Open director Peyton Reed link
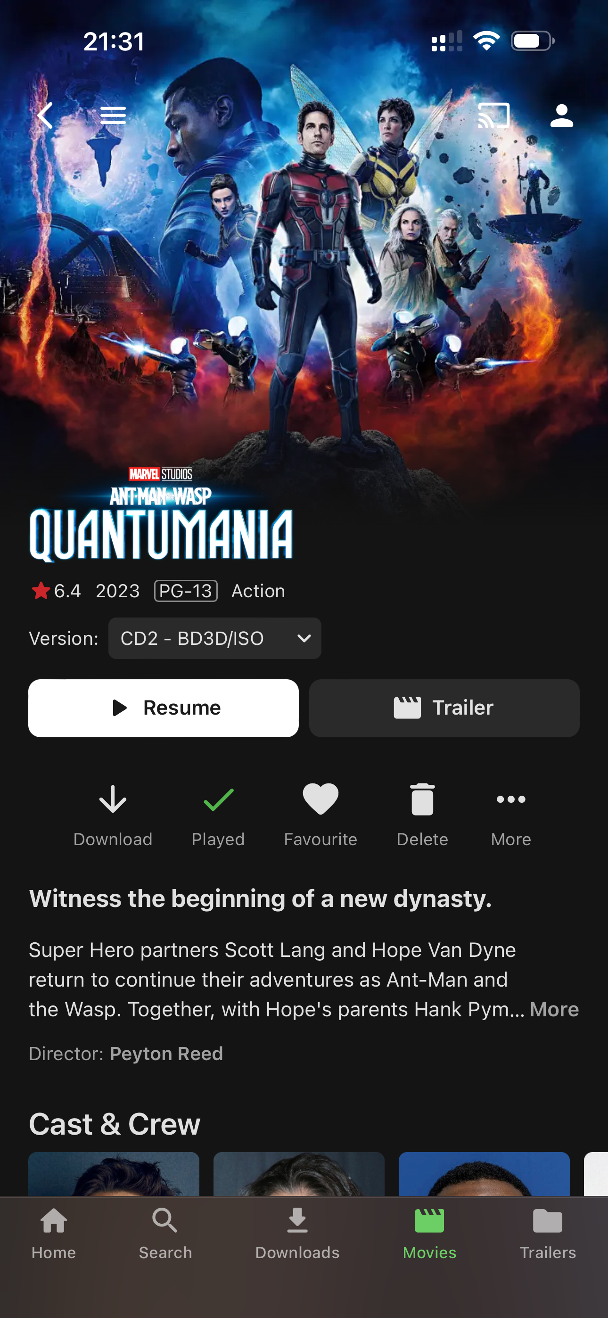This screenshot has width=608, height=1318. [x=166, y=1054]
